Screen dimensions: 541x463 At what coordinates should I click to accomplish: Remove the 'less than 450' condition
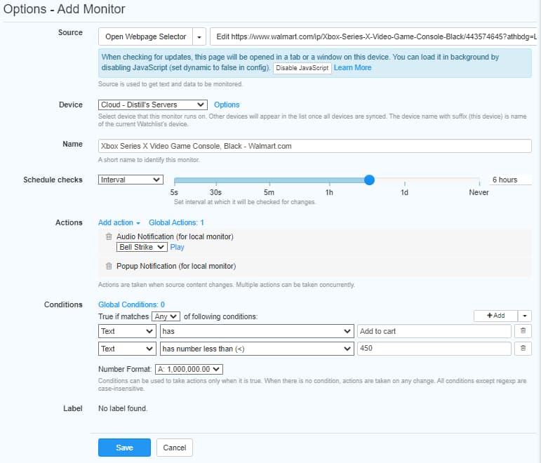click(523, 349)
